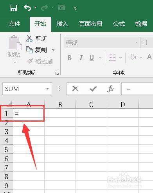Expand the 粘贴 options arrow
153x193 pixels.
(x=15, y=62)
